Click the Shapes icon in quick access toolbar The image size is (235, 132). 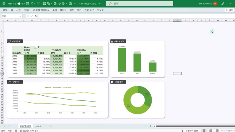tap(48, 4)
